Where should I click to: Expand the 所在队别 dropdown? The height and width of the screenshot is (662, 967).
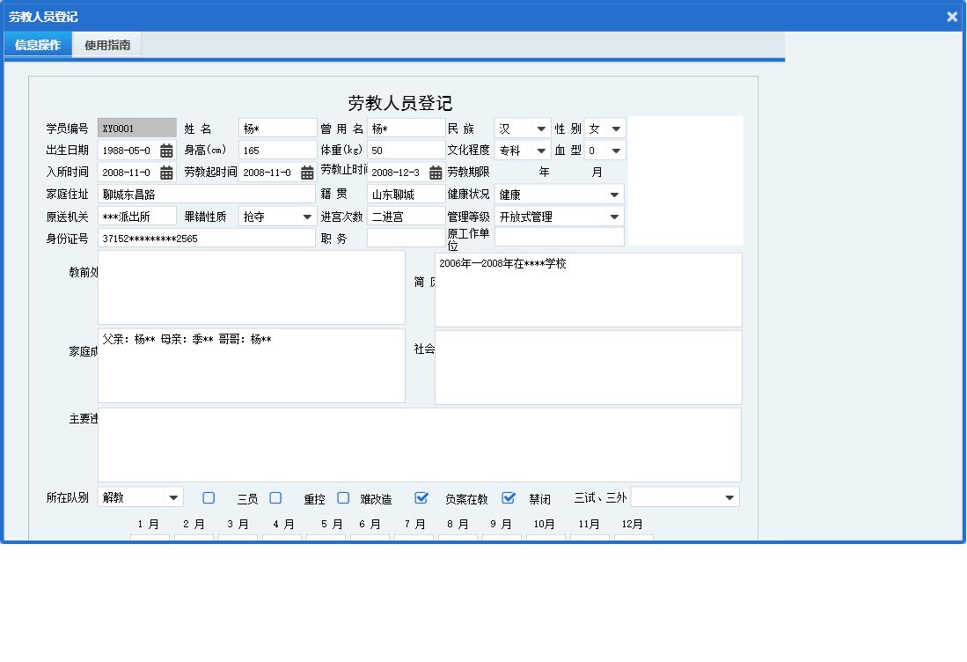tap(173, 498)
